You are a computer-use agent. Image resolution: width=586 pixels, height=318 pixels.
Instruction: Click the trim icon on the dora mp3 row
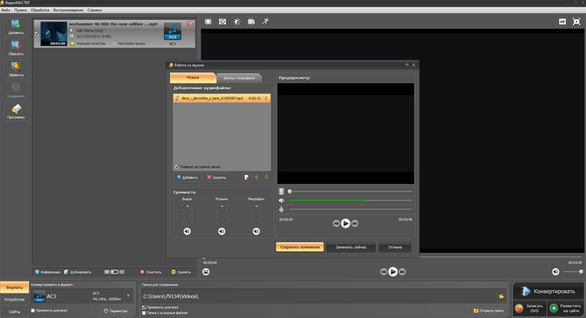click(x=266, y=98)
